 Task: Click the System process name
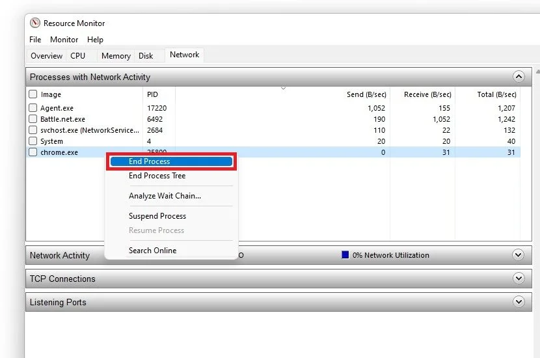51,141
